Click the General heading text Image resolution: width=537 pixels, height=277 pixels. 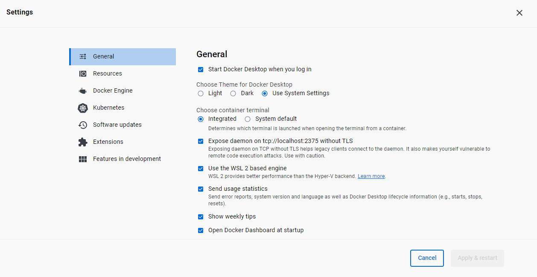[x=212, y=54]
